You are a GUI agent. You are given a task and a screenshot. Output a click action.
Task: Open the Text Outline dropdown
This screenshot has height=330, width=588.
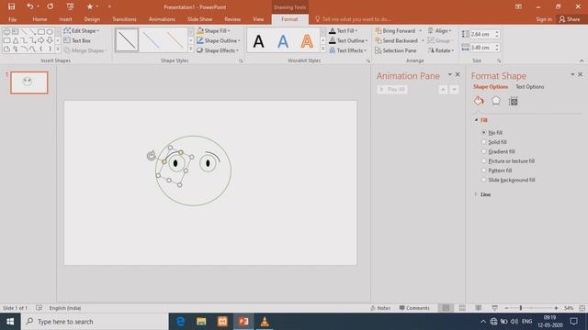(x=348, y=40)
